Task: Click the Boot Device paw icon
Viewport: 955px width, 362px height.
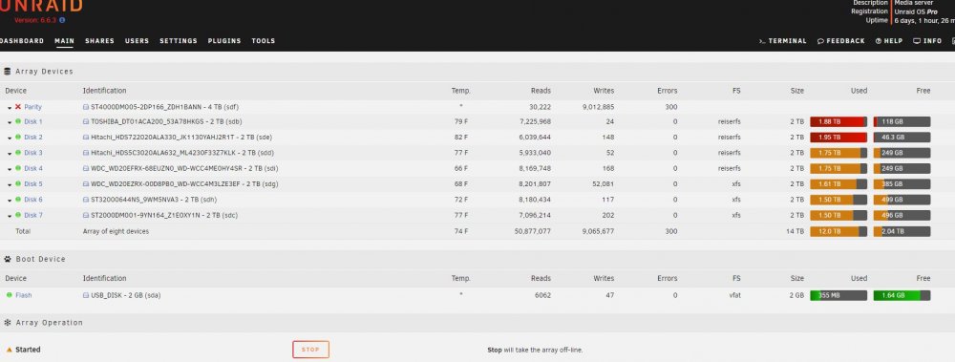Action: click(x=8, y=259)
